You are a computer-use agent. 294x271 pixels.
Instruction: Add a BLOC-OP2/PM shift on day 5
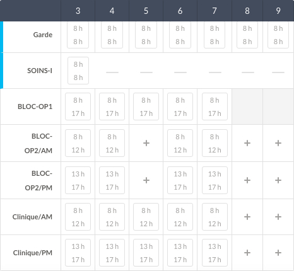coord(146,180)
